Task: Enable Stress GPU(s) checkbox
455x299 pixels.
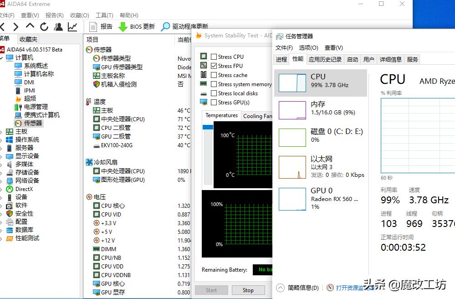Action: click(214, 102)
